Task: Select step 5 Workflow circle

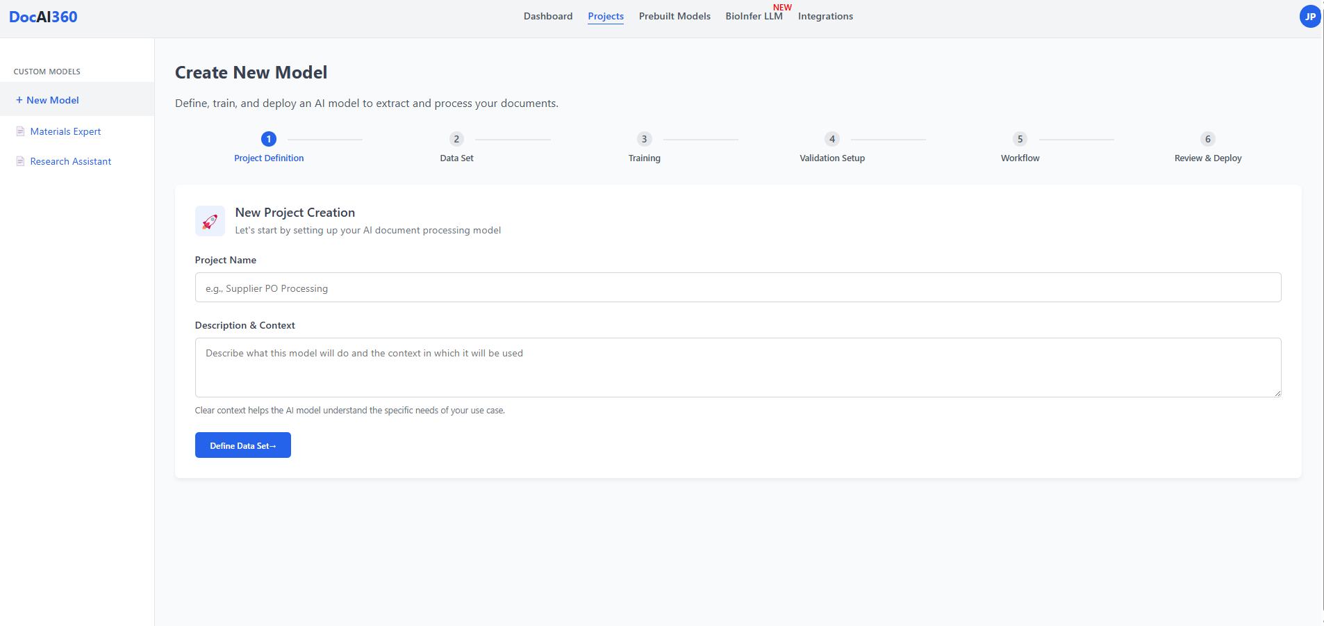Action: pyautogui.click(x=1020, y=138)
